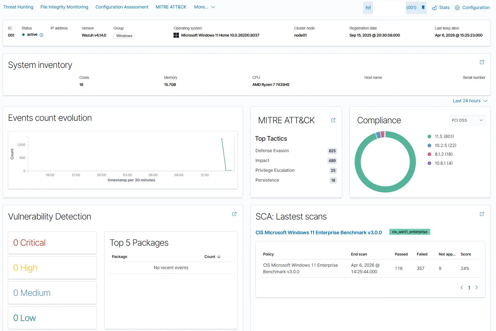Open the File Integrity Monitoring section
Viewport: 496px width, 331px height.
pyautogui.click(x=64, y=7)
